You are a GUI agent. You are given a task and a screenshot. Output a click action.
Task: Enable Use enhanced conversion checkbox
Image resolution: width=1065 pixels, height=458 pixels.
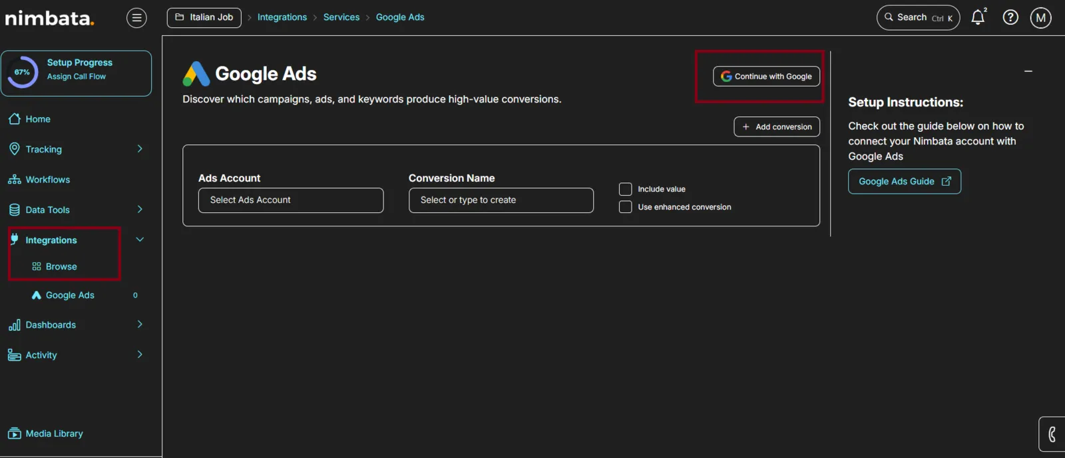click(626, 207)
